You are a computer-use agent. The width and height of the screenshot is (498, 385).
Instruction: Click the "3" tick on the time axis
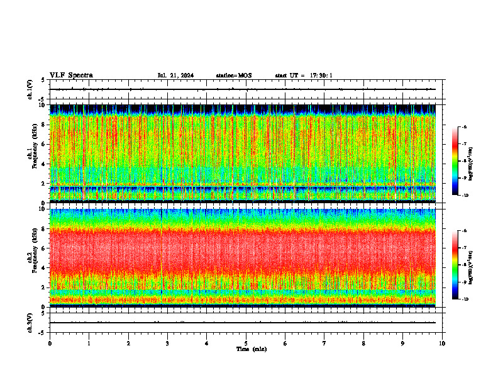pos(167,343)
